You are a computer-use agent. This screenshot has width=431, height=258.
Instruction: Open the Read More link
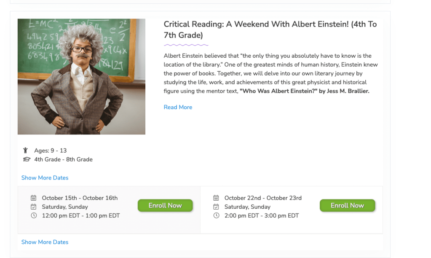(178, 107)
